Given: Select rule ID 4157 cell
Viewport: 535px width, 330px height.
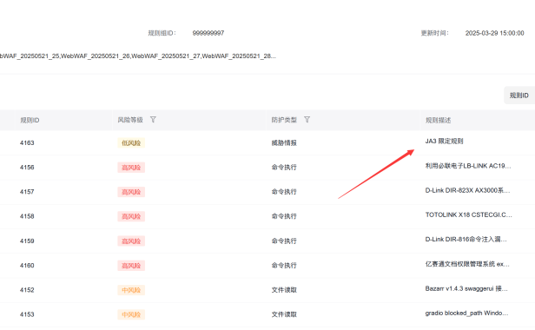Looking at the screenshot, I should point(27,192).
